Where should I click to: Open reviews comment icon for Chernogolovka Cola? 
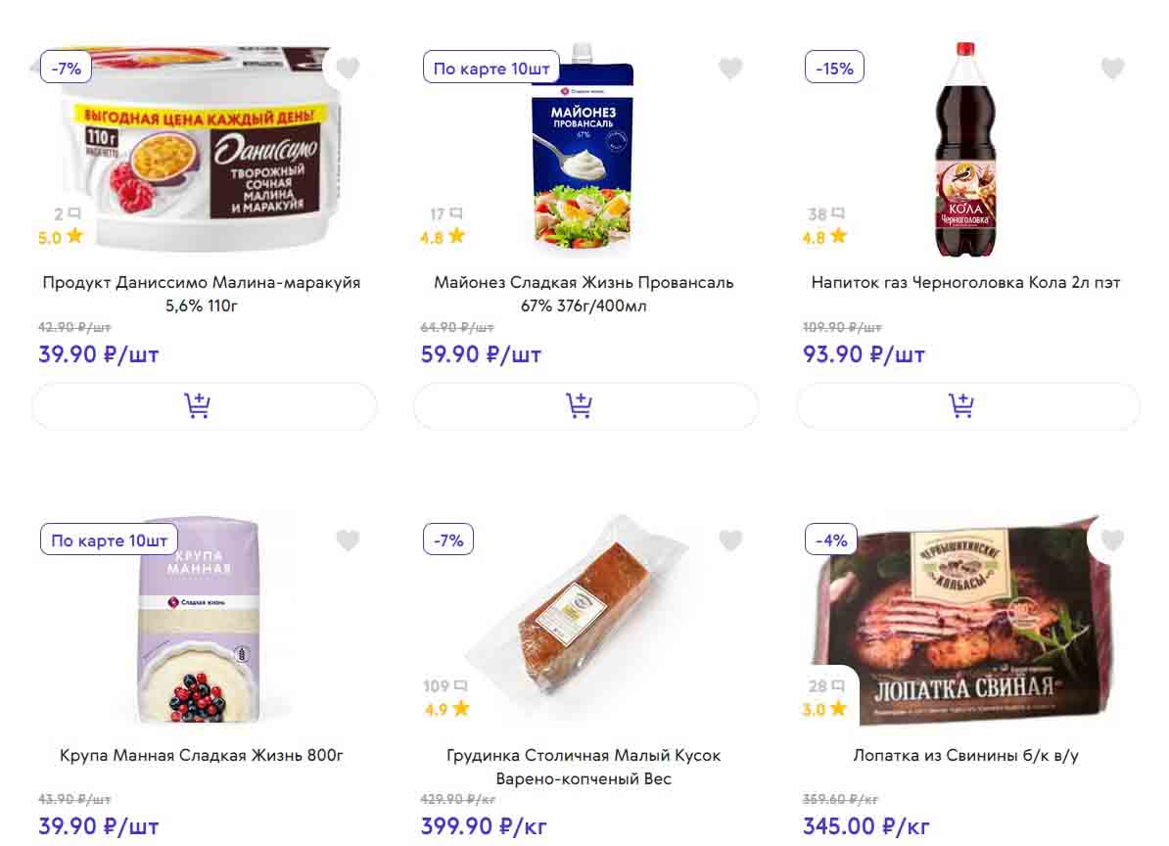[x=838, y=213]
